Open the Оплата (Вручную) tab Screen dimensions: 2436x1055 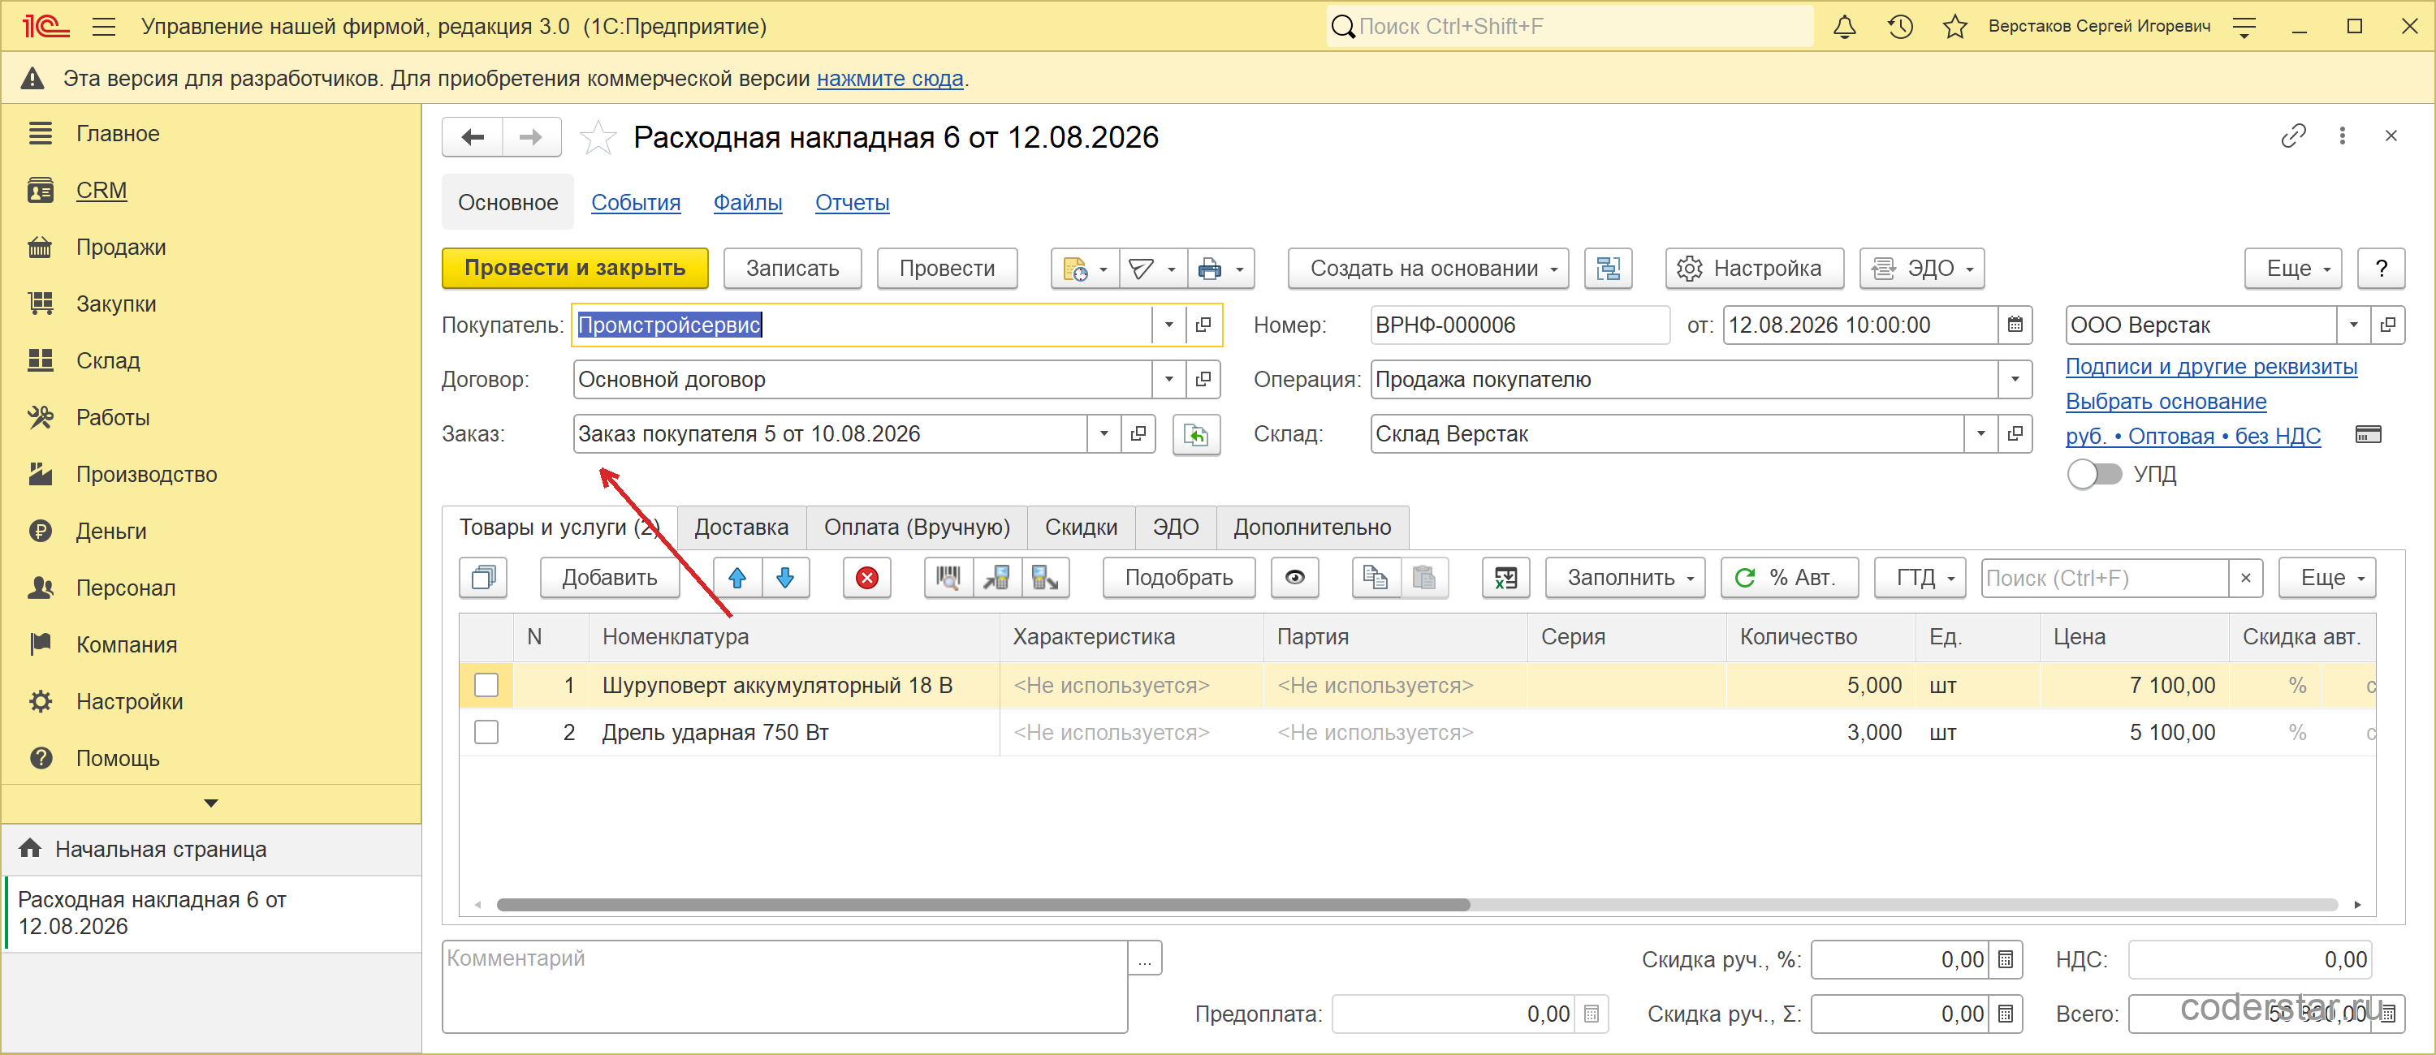point(916,527)
